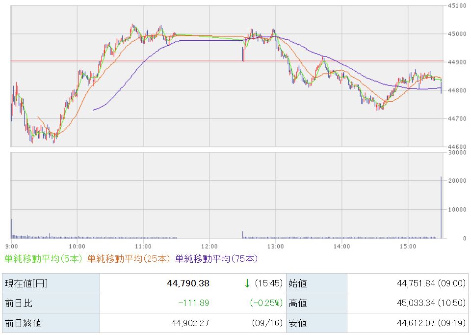Click the opening price 44,751.84 (09:00)
This screenshot has height=335, width=471.
click(x=431, y=283)
